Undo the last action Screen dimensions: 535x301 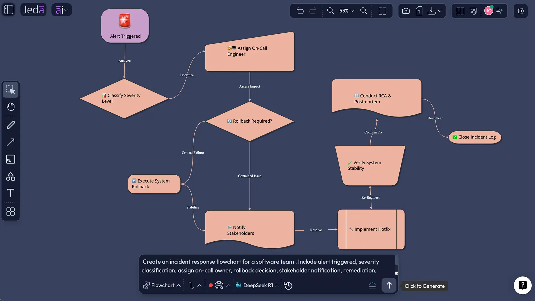(x=300, y=11)
